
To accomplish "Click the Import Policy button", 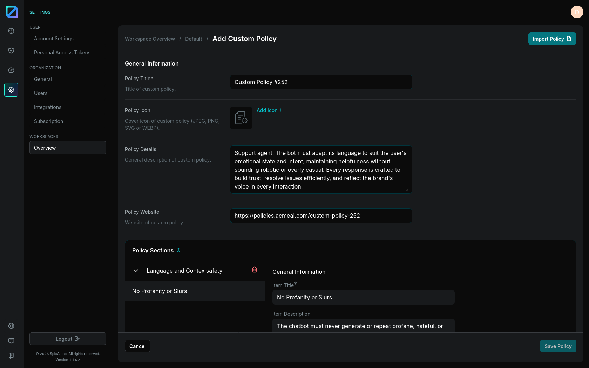I will click(x=552, y=39).
